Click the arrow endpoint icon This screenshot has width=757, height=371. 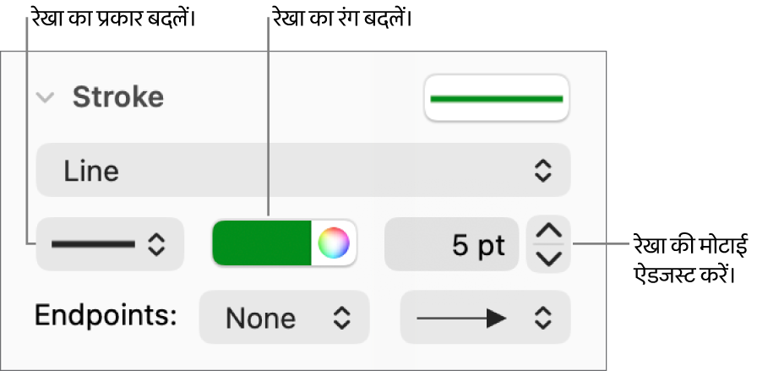[x=462, y=318]
